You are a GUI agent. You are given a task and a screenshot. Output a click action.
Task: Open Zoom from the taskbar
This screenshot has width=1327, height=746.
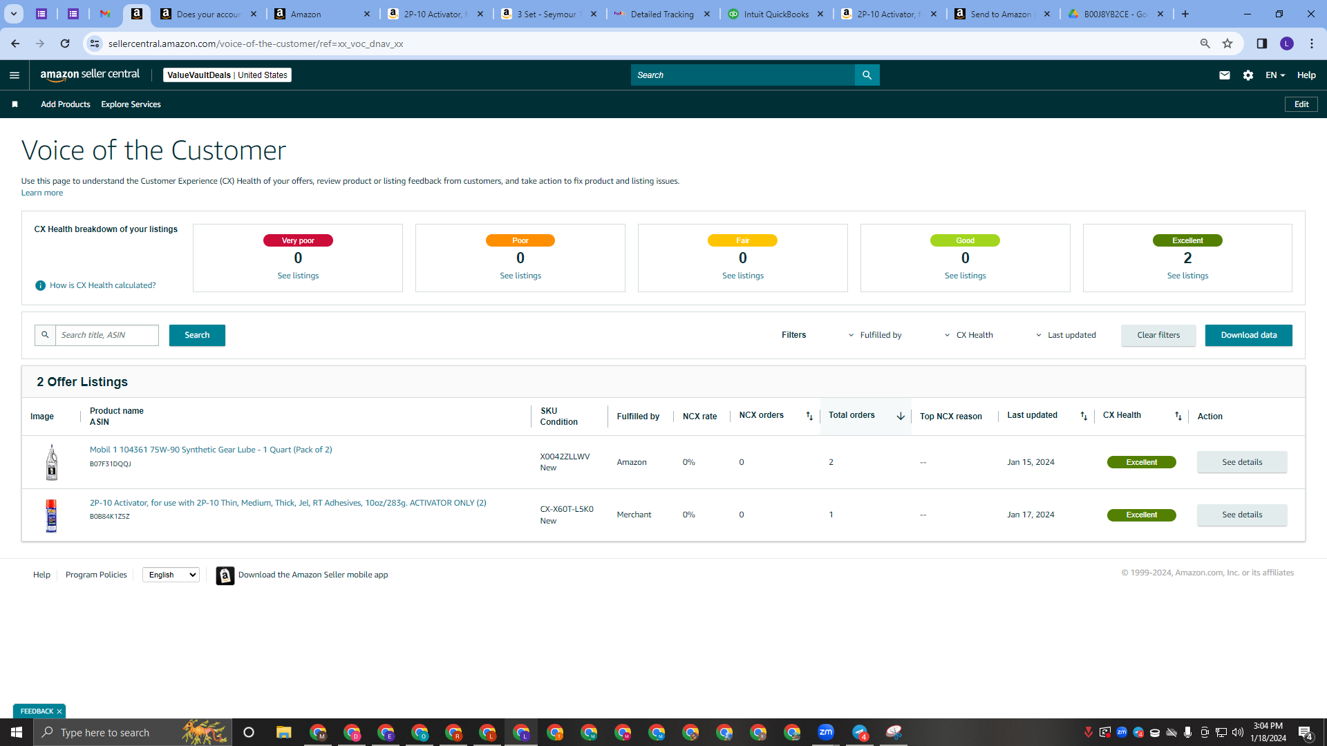pos(826,732)
